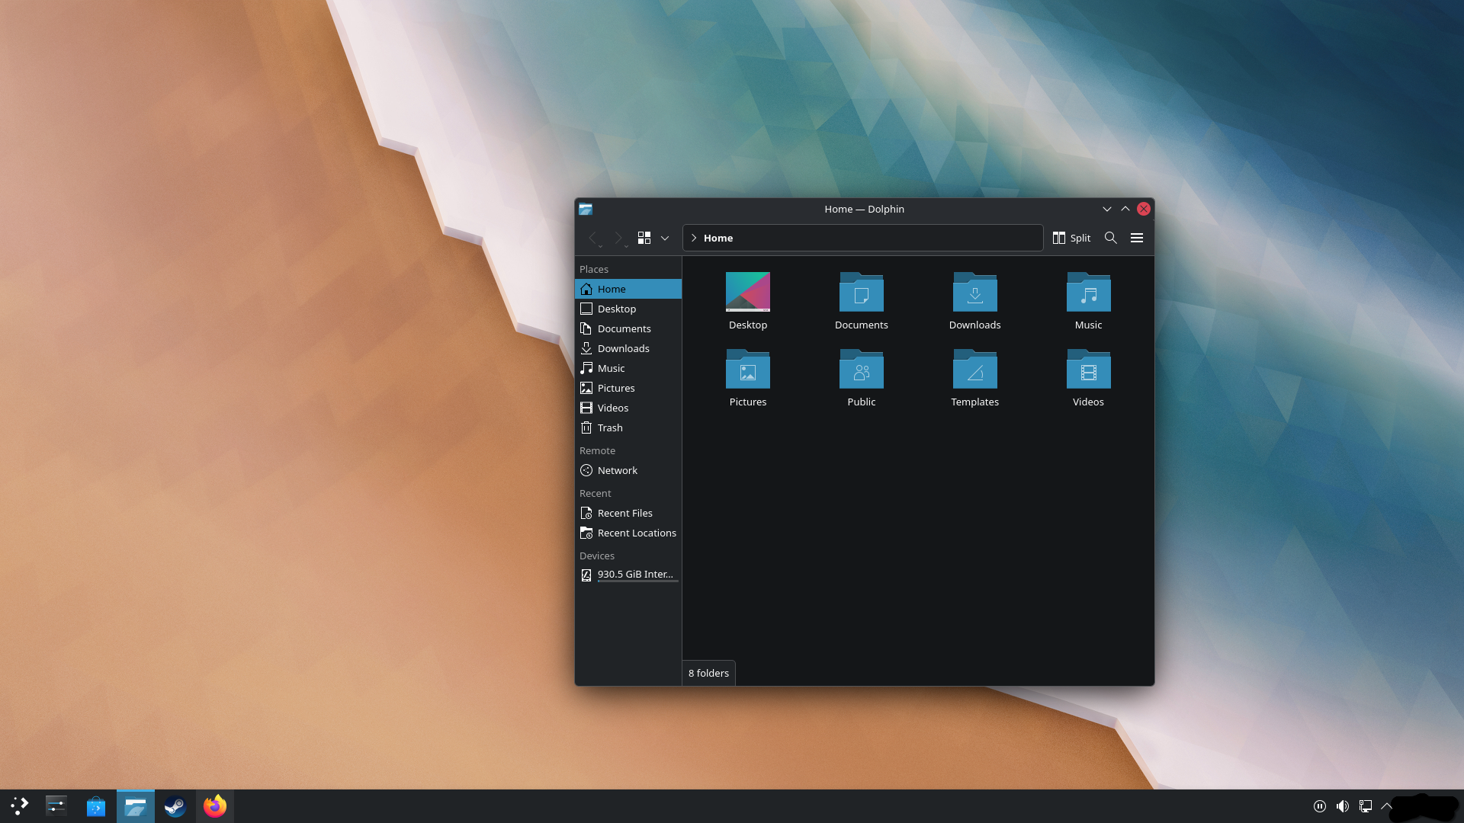Open Steam from the taskbar
This screenshot has width=1464, height=823.
pyautogui.click(x=175, y=806)
